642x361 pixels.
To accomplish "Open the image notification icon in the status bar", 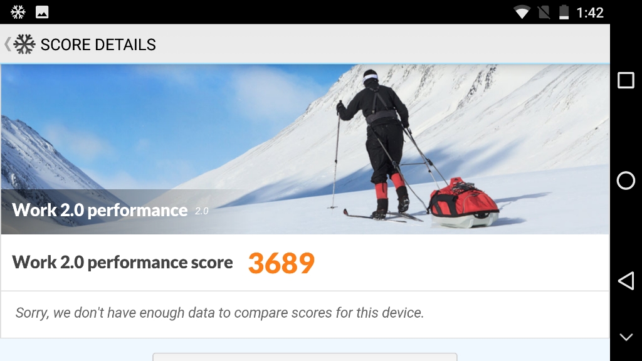I will 42,12.
